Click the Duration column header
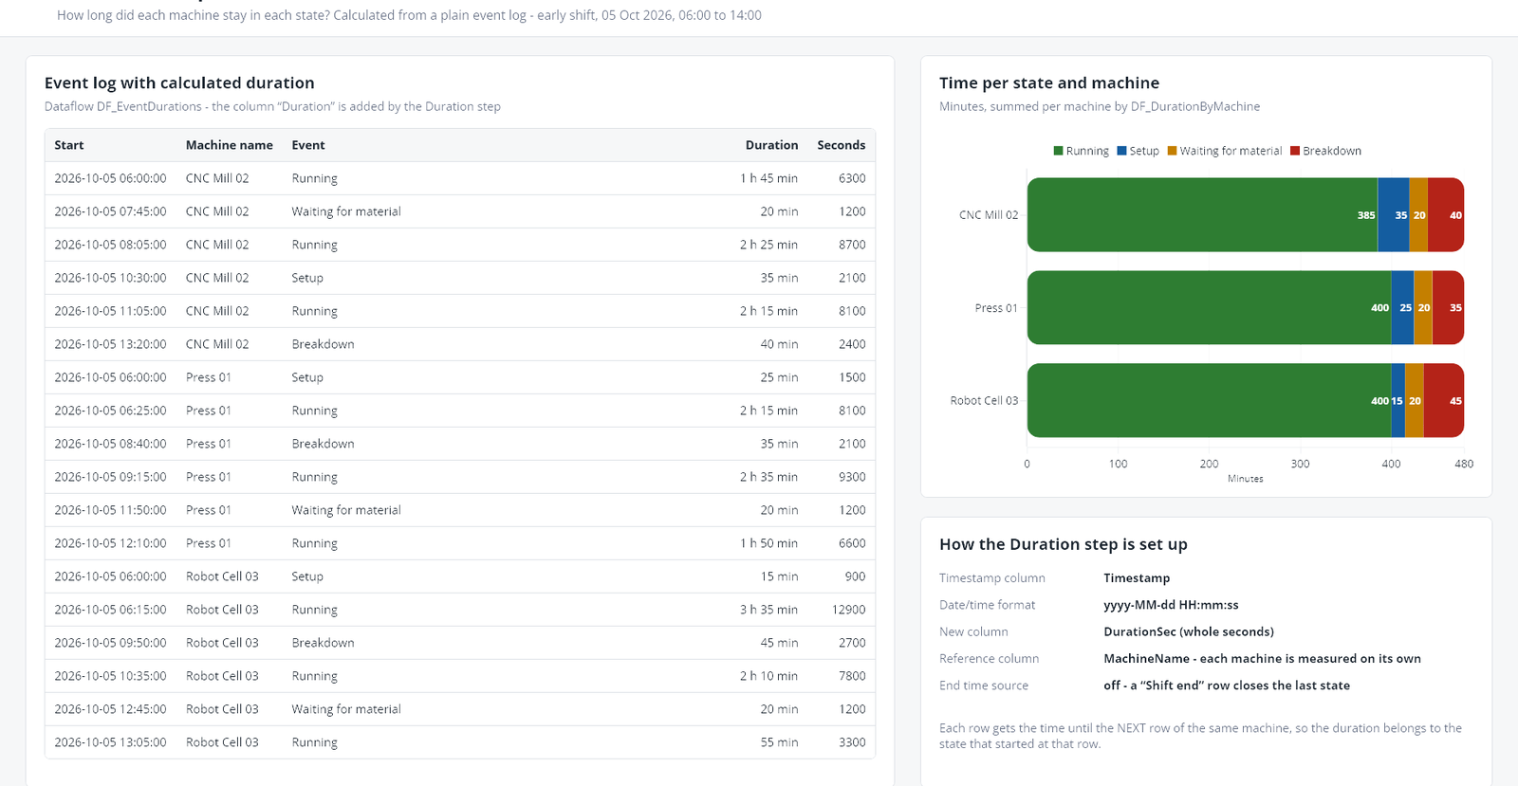1518x786 pixels. coord(771,145)
